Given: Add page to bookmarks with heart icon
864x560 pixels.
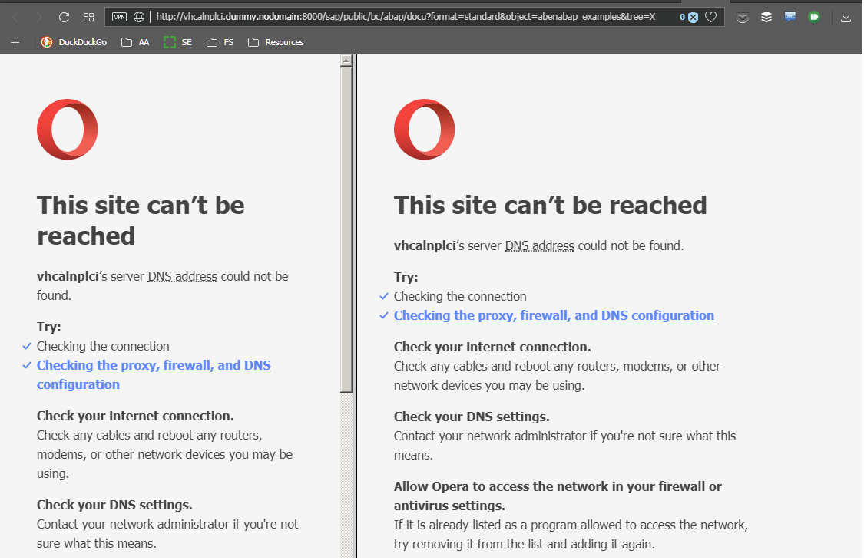Looking at the screenshot, I should [x=711, y=17].
